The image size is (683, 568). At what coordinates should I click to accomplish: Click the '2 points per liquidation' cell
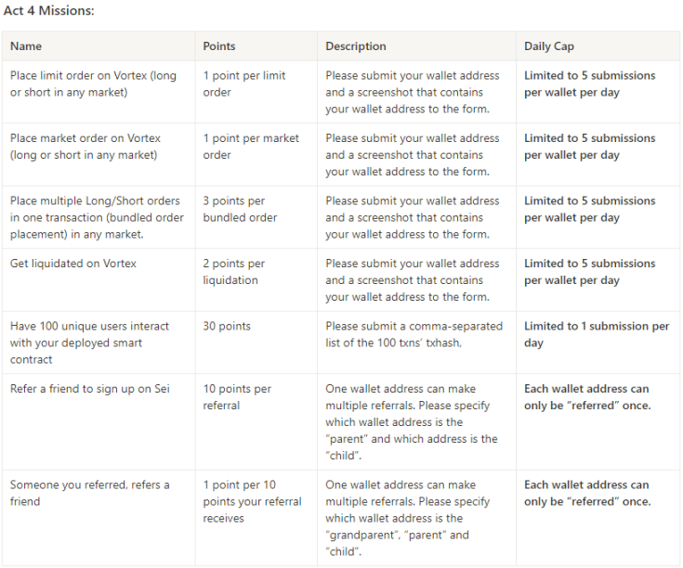tap(234, 272)
